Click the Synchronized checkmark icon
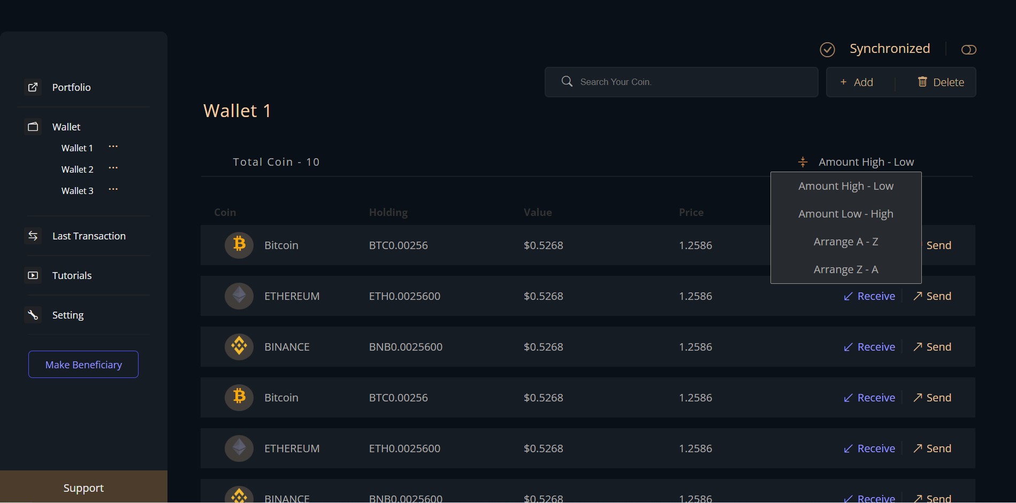 click(x=827, y=50)
